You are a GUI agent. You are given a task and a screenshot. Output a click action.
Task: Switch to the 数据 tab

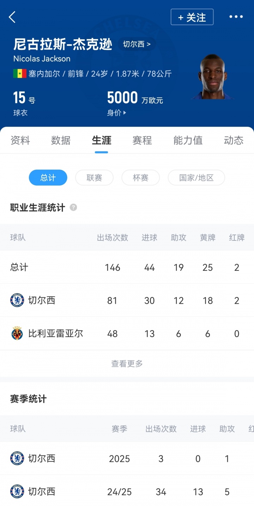coord(61,140)
